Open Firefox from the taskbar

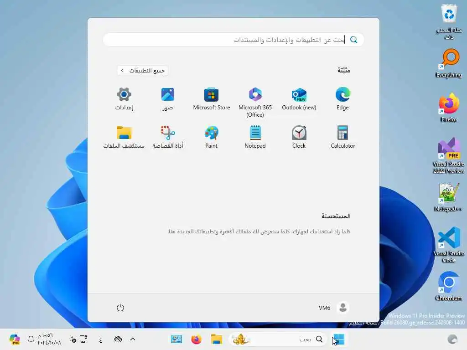pos(196,339)
